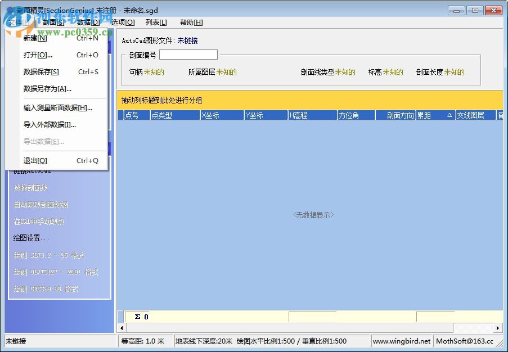Image resolution: width=508 pixels, height=352 pixels.
Task: Click the 剖面编号 input box
Action: (x=188, y=54)
